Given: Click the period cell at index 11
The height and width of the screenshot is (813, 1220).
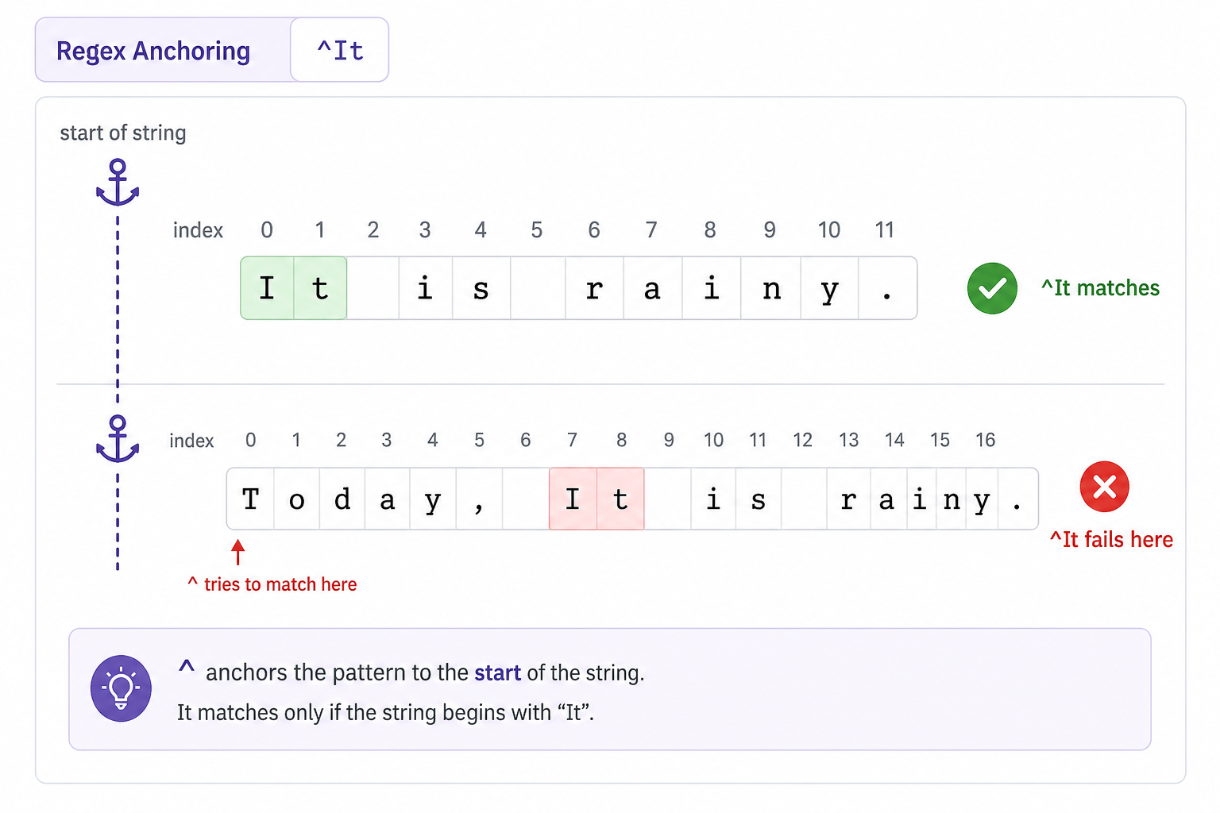Looking at the screenshot, I should (887, 288).
